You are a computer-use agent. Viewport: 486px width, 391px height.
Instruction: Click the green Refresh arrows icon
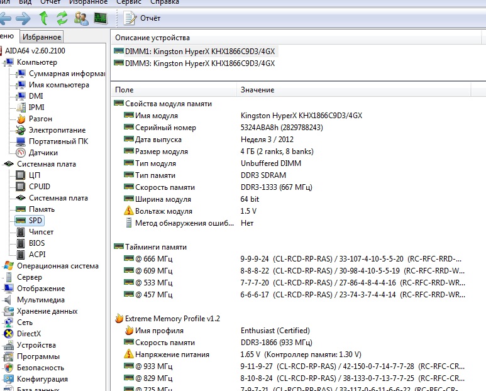(62, 18)
